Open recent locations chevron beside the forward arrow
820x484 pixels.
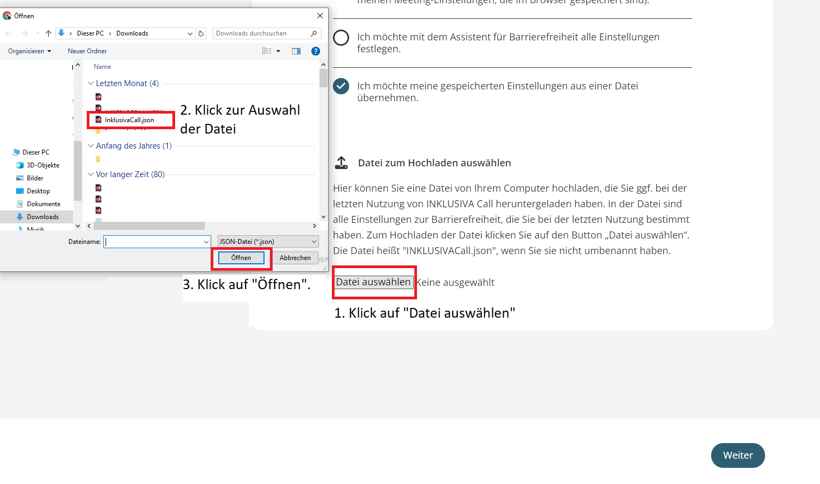pos(37,33)
